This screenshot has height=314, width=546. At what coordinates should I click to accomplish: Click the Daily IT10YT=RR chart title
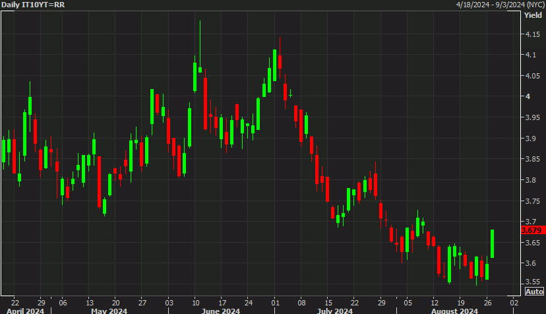(x=32, y=5)
